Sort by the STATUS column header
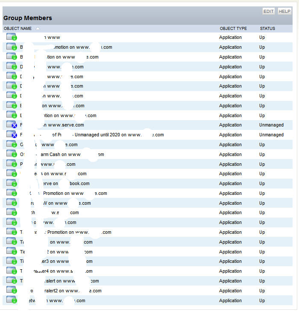 pos(267,29)
